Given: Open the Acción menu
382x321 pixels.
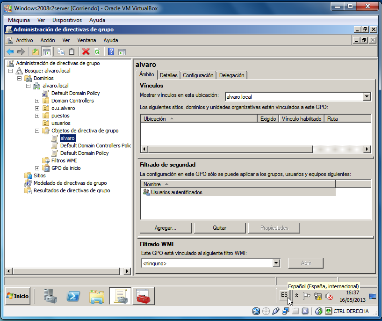Looking at the screenshot, I should (47, 40).
